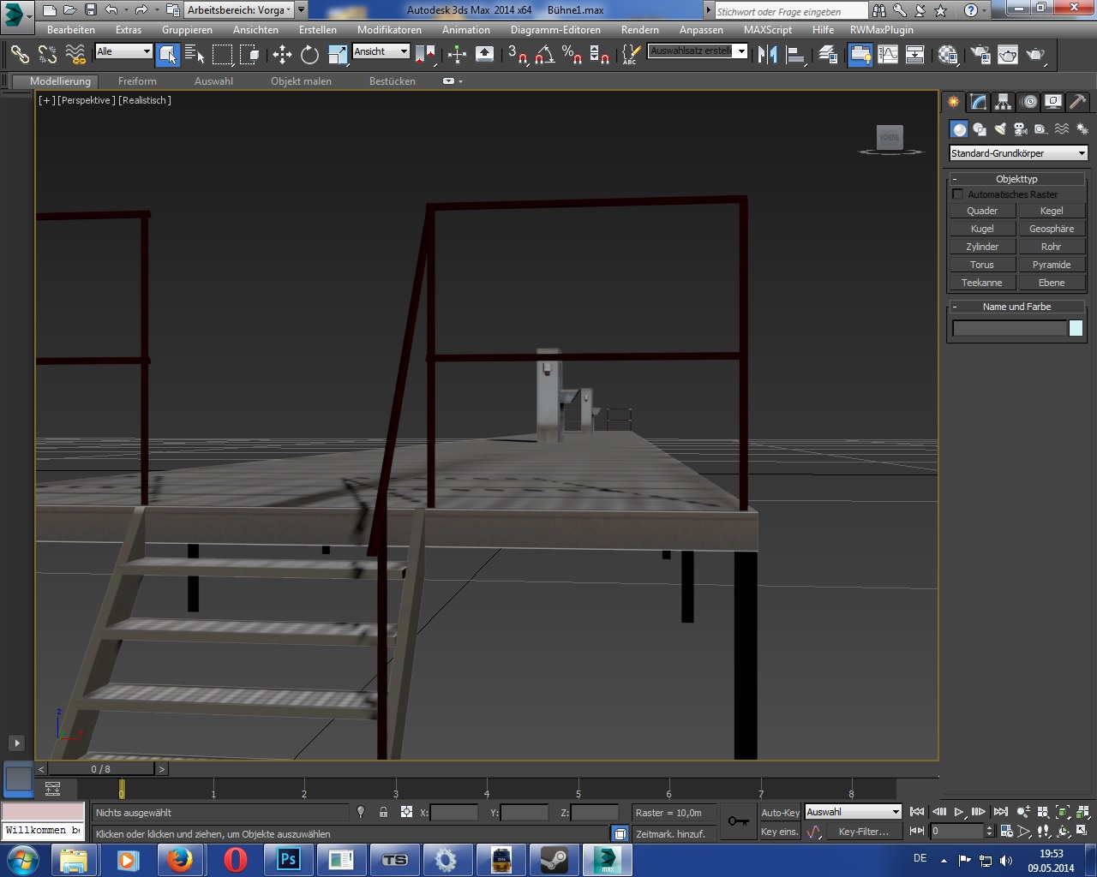Switch to the Freiform ribbon tab
This screenshot has height=877, width=1097.
(137, 81)
